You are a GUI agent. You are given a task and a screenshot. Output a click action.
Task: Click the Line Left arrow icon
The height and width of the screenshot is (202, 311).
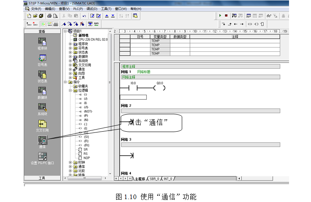(x=236, y=24)
